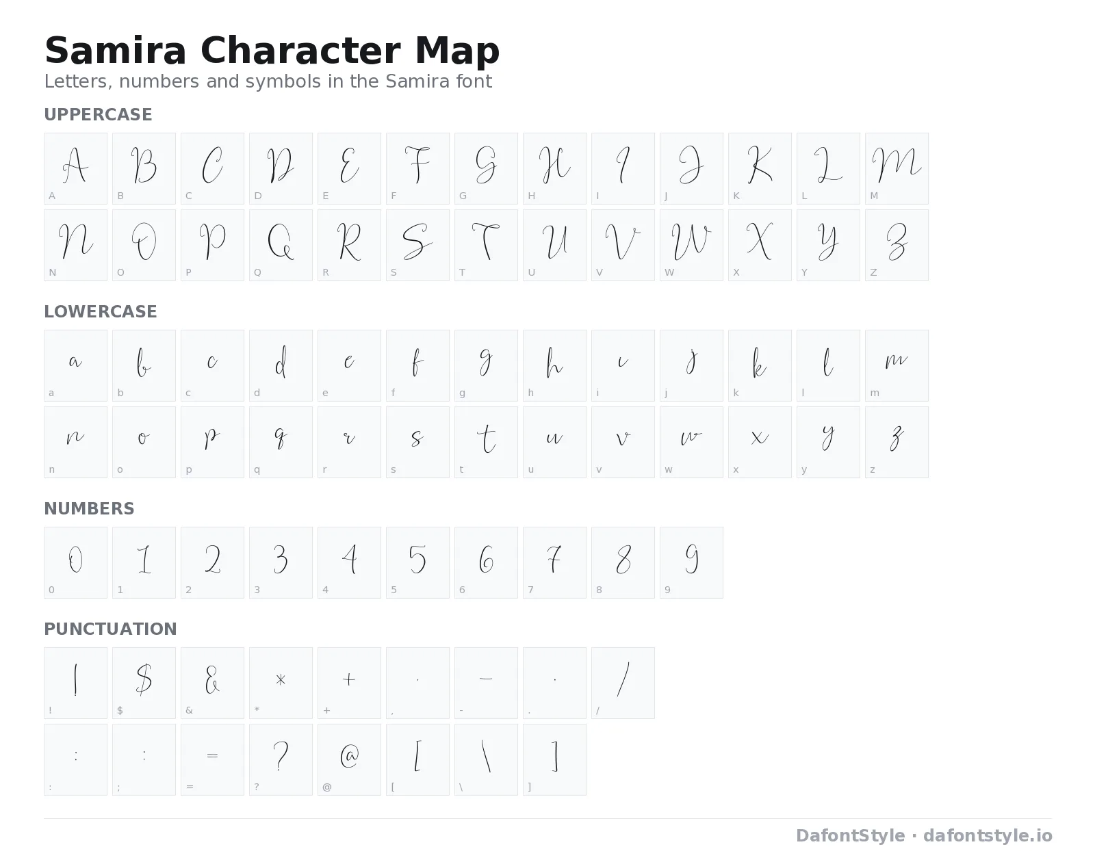Select the right bracket glyph tile

tap(554, 759)
